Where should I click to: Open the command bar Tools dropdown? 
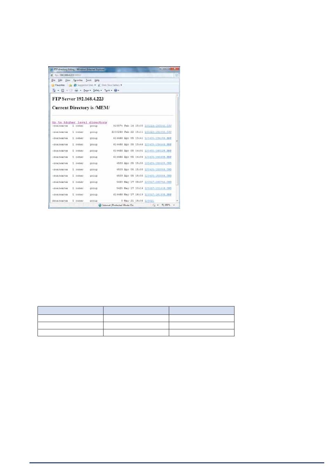click(108, 90)
